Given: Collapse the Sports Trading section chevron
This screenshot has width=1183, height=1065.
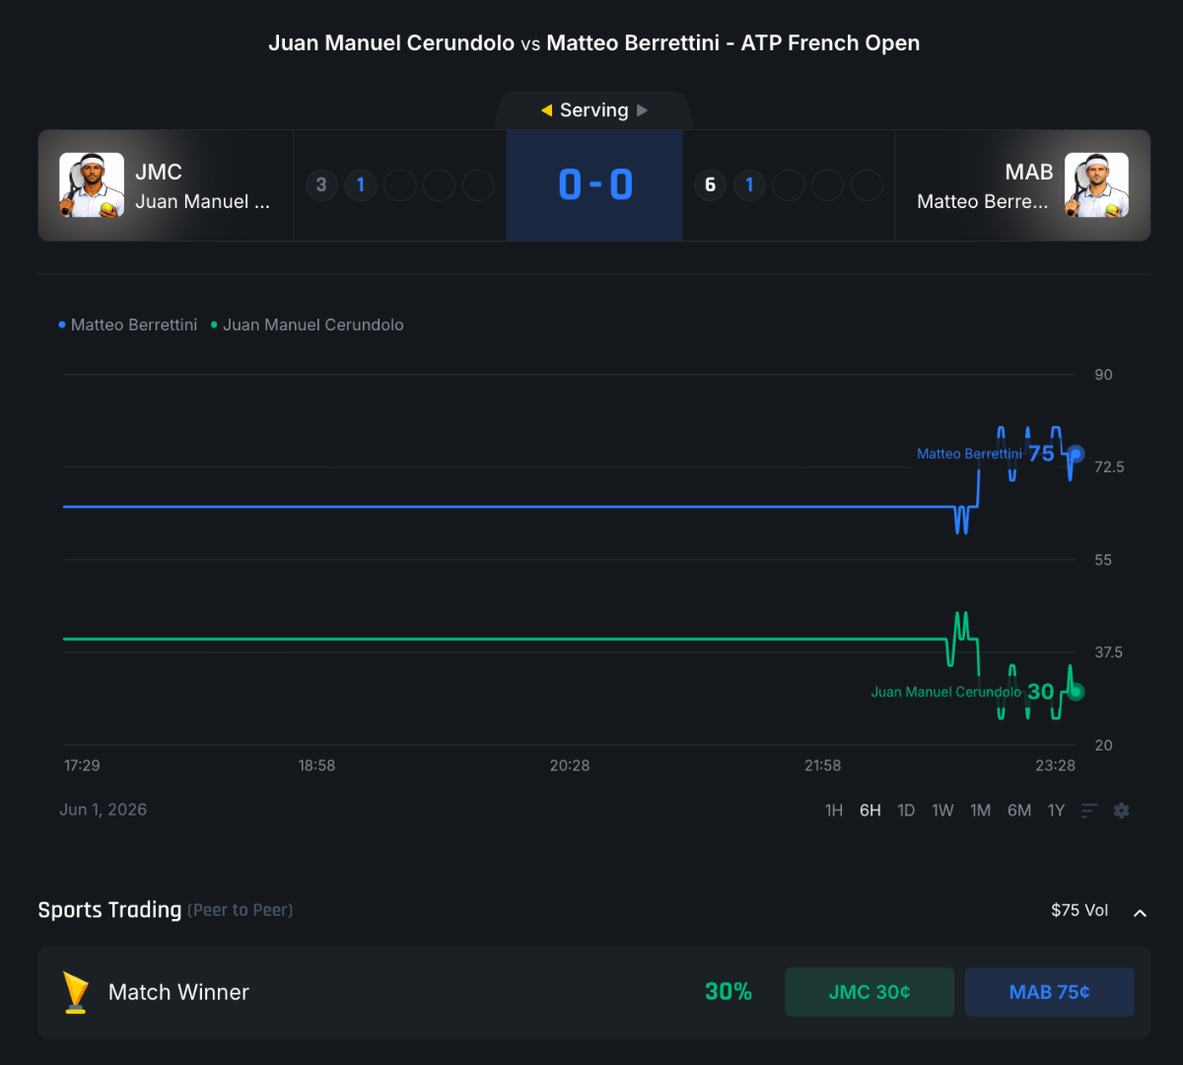Looking at the screenshot, I should coord(1140,912).
